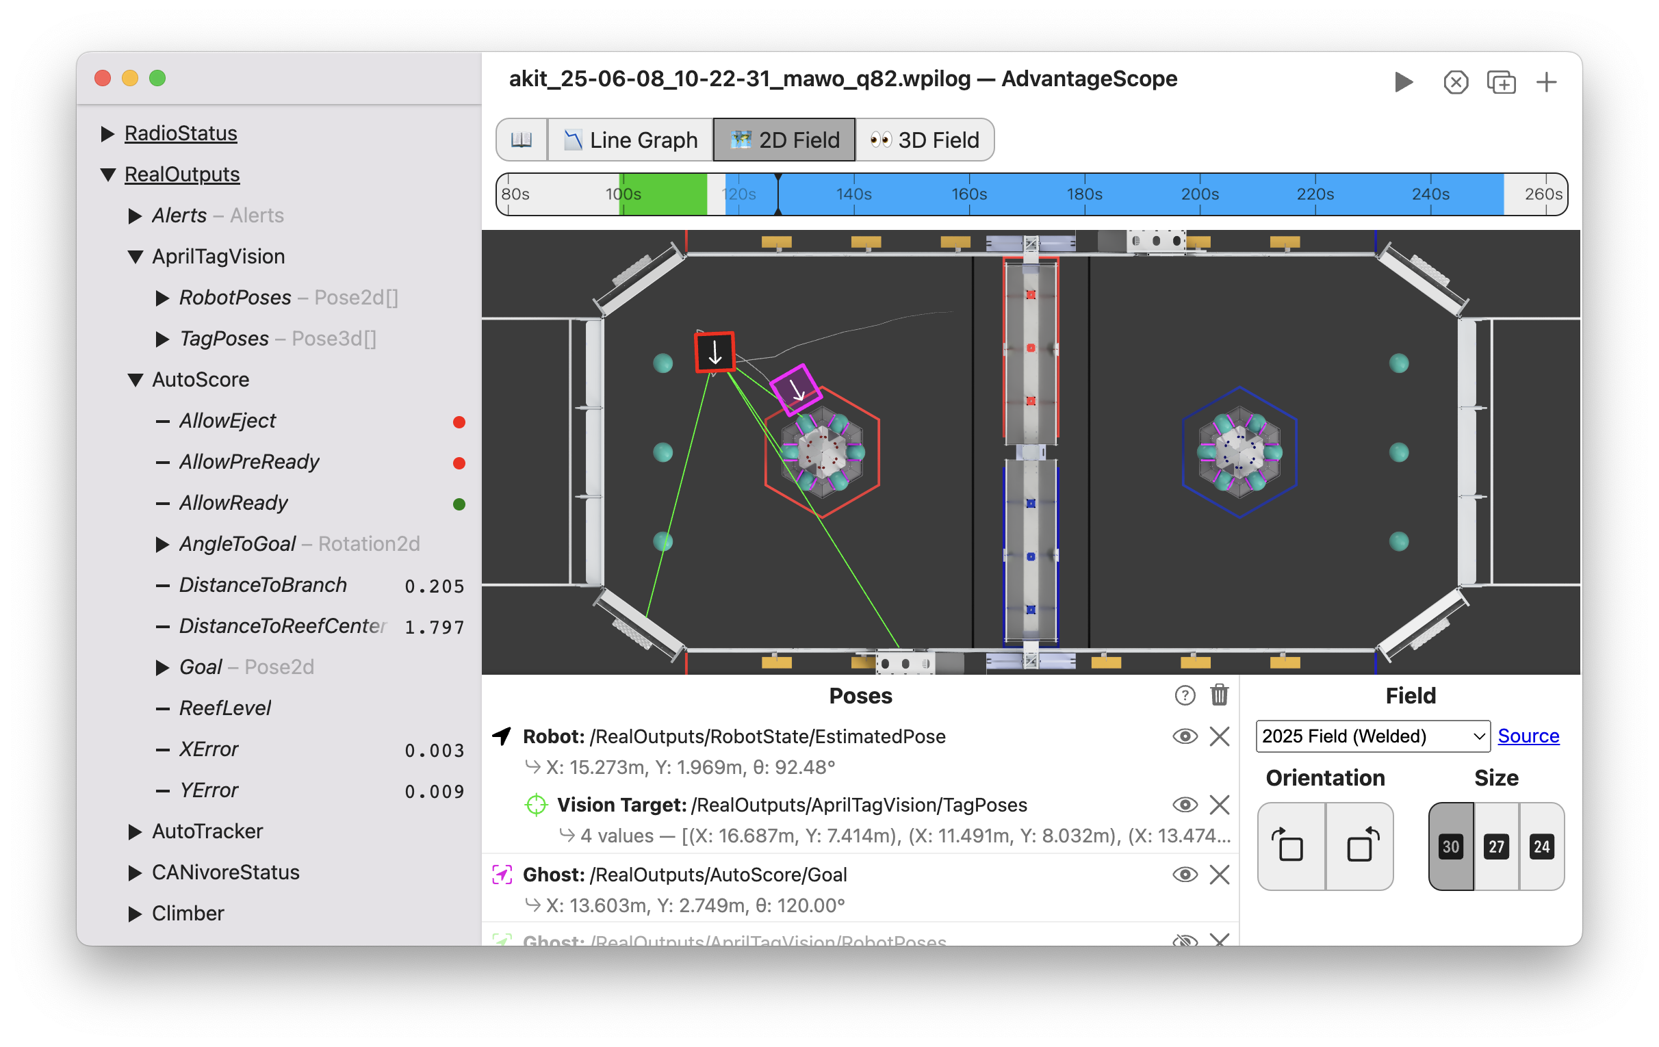Viewport: 1659px width, 1047px height.
Task: Select robot size 27
Action: [1496, 847]
